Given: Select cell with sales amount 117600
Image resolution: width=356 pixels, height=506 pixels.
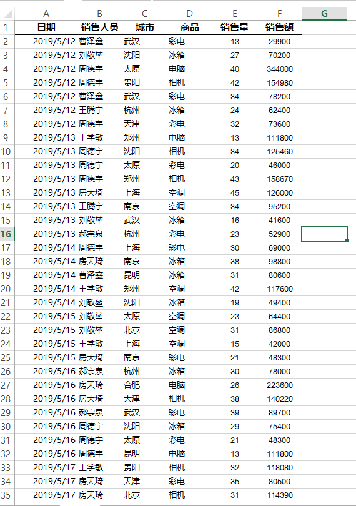Looking at the screenshot, I should 280,289.
